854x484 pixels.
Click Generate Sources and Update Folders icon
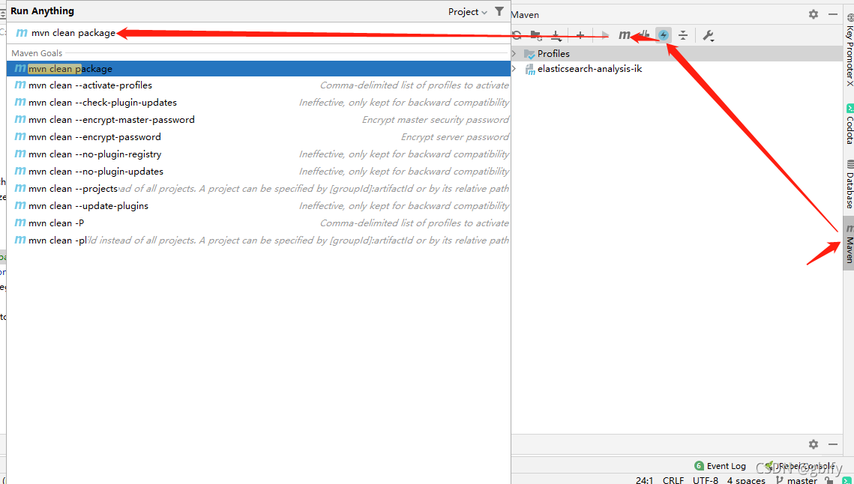coord(536,35)
